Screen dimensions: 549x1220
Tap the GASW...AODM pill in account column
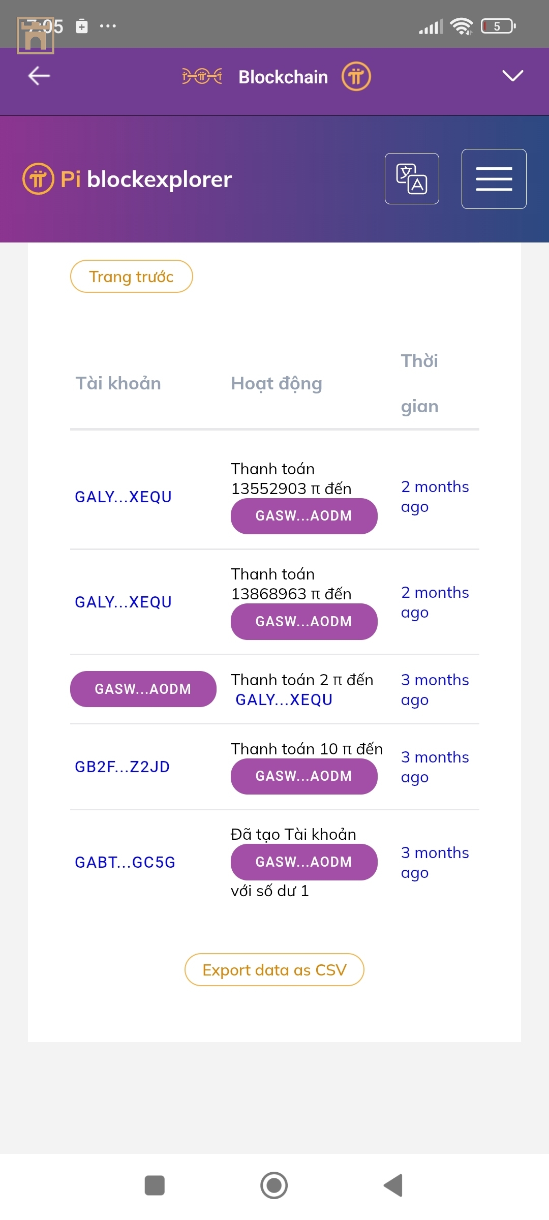143,689
